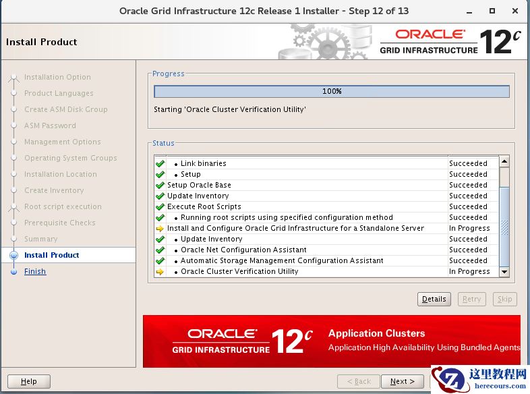Click green checkmark beside Link binaries
The height and width of the screenshot is (394, 530).
point(160,164)
